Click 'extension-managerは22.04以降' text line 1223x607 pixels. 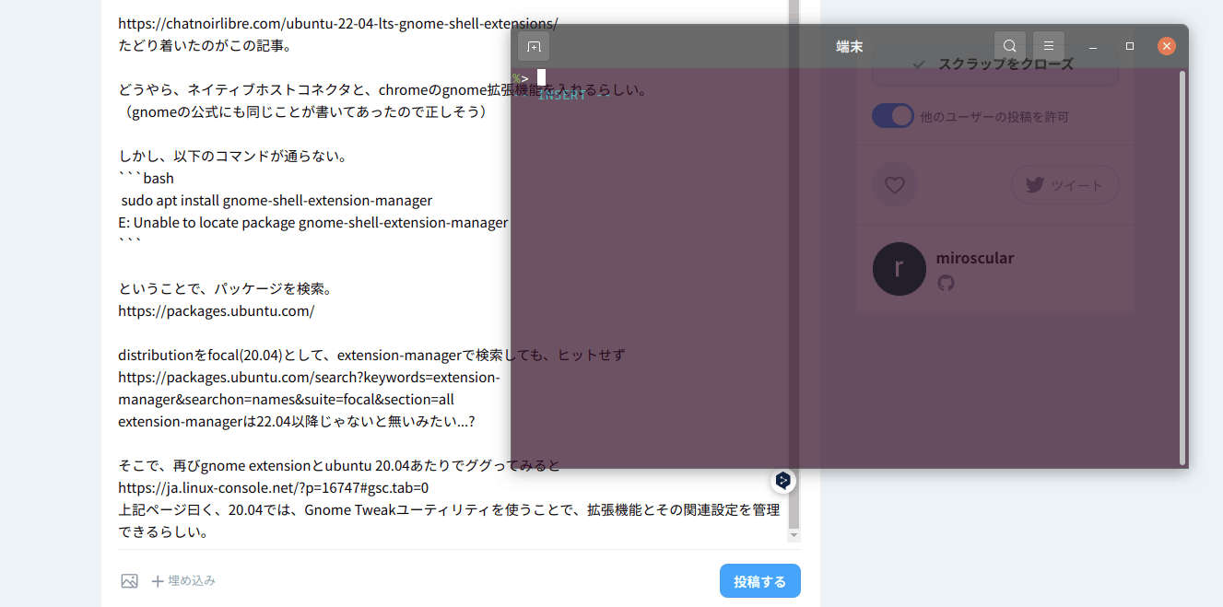pos(296,421)
